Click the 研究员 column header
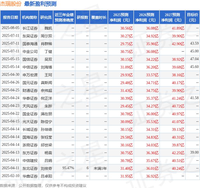The image size is (200, 188). 46,17
